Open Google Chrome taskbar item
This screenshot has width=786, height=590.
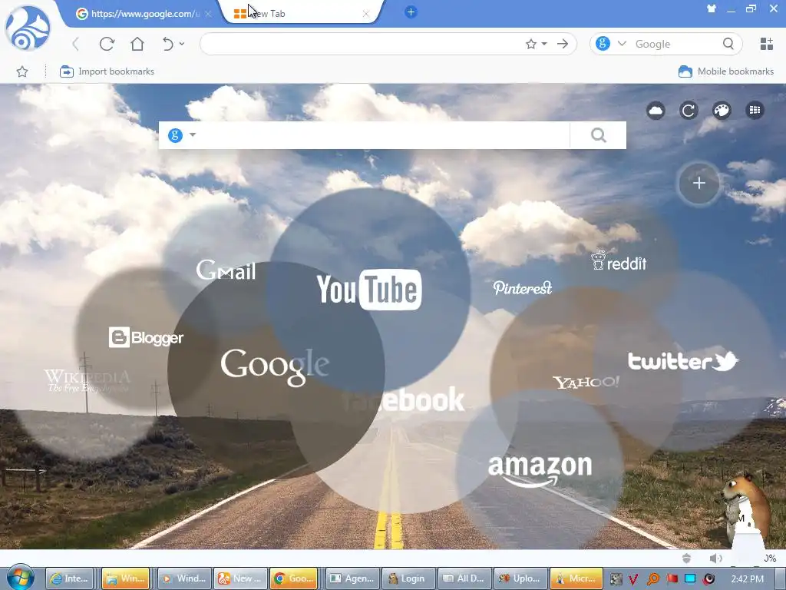pos(295,578)
